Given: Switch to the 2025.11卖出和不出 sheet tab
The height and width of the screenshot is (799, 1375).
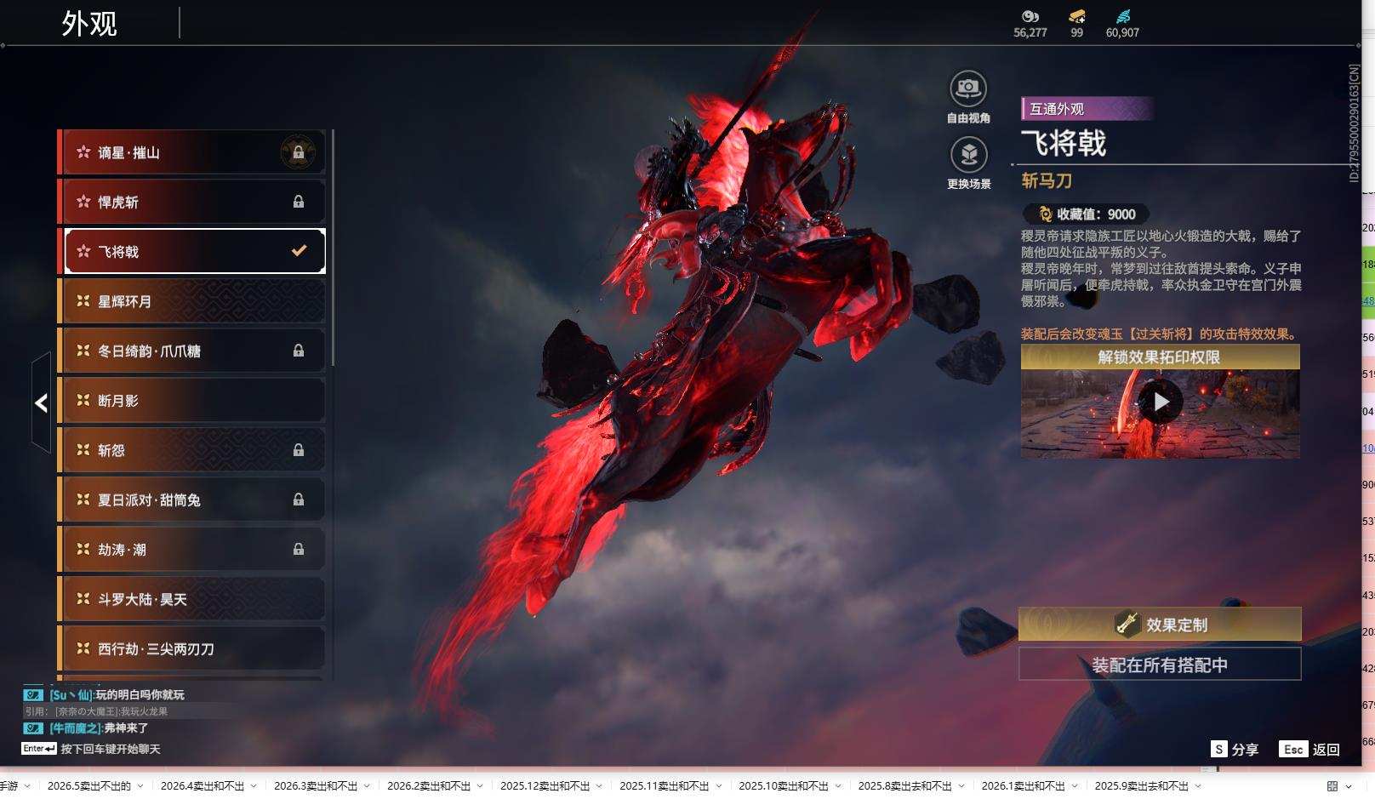Looking at the screenshot, I should 664,786.
